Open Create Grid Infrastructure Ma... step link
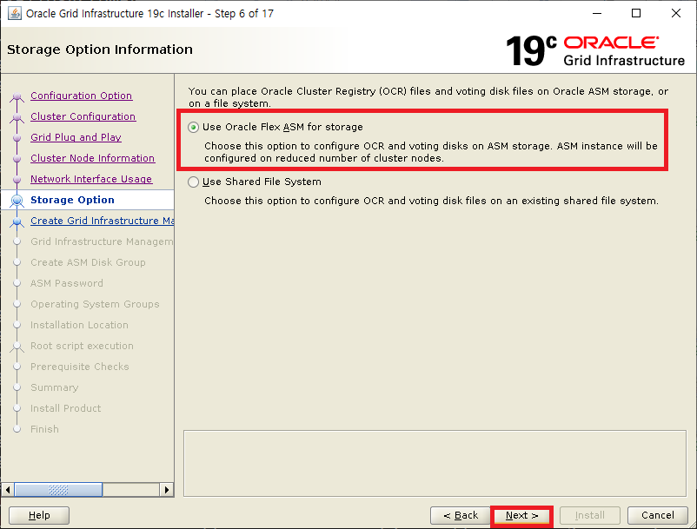This screenshot has width=697, height=529. [102, 221]
